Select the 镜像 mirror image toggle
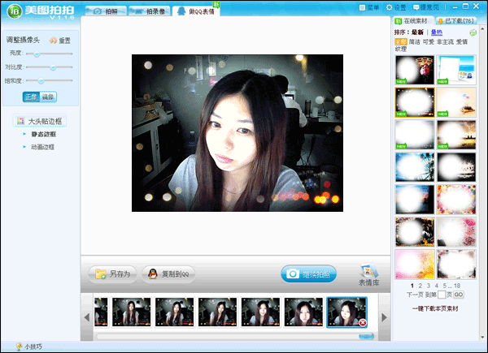This screenshot has height=353, width=488. pos(48,97)
